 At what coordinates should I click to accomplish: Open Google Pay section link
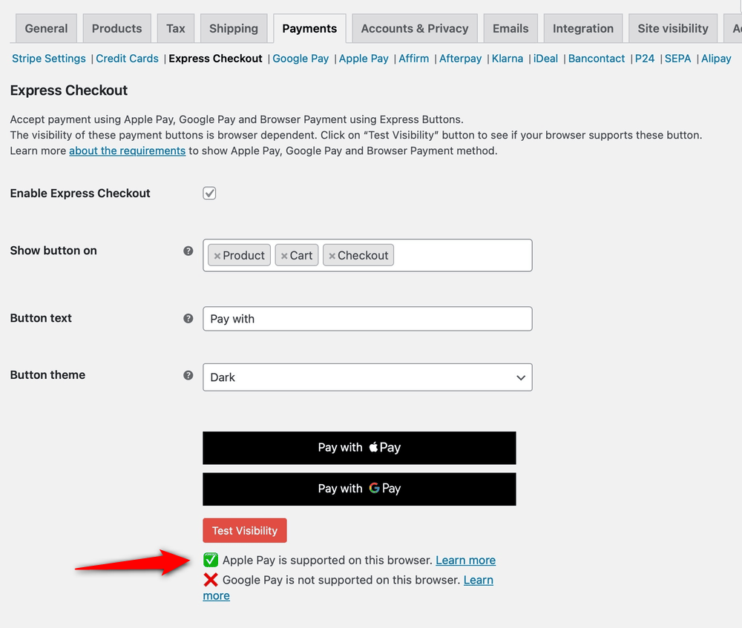301,59
